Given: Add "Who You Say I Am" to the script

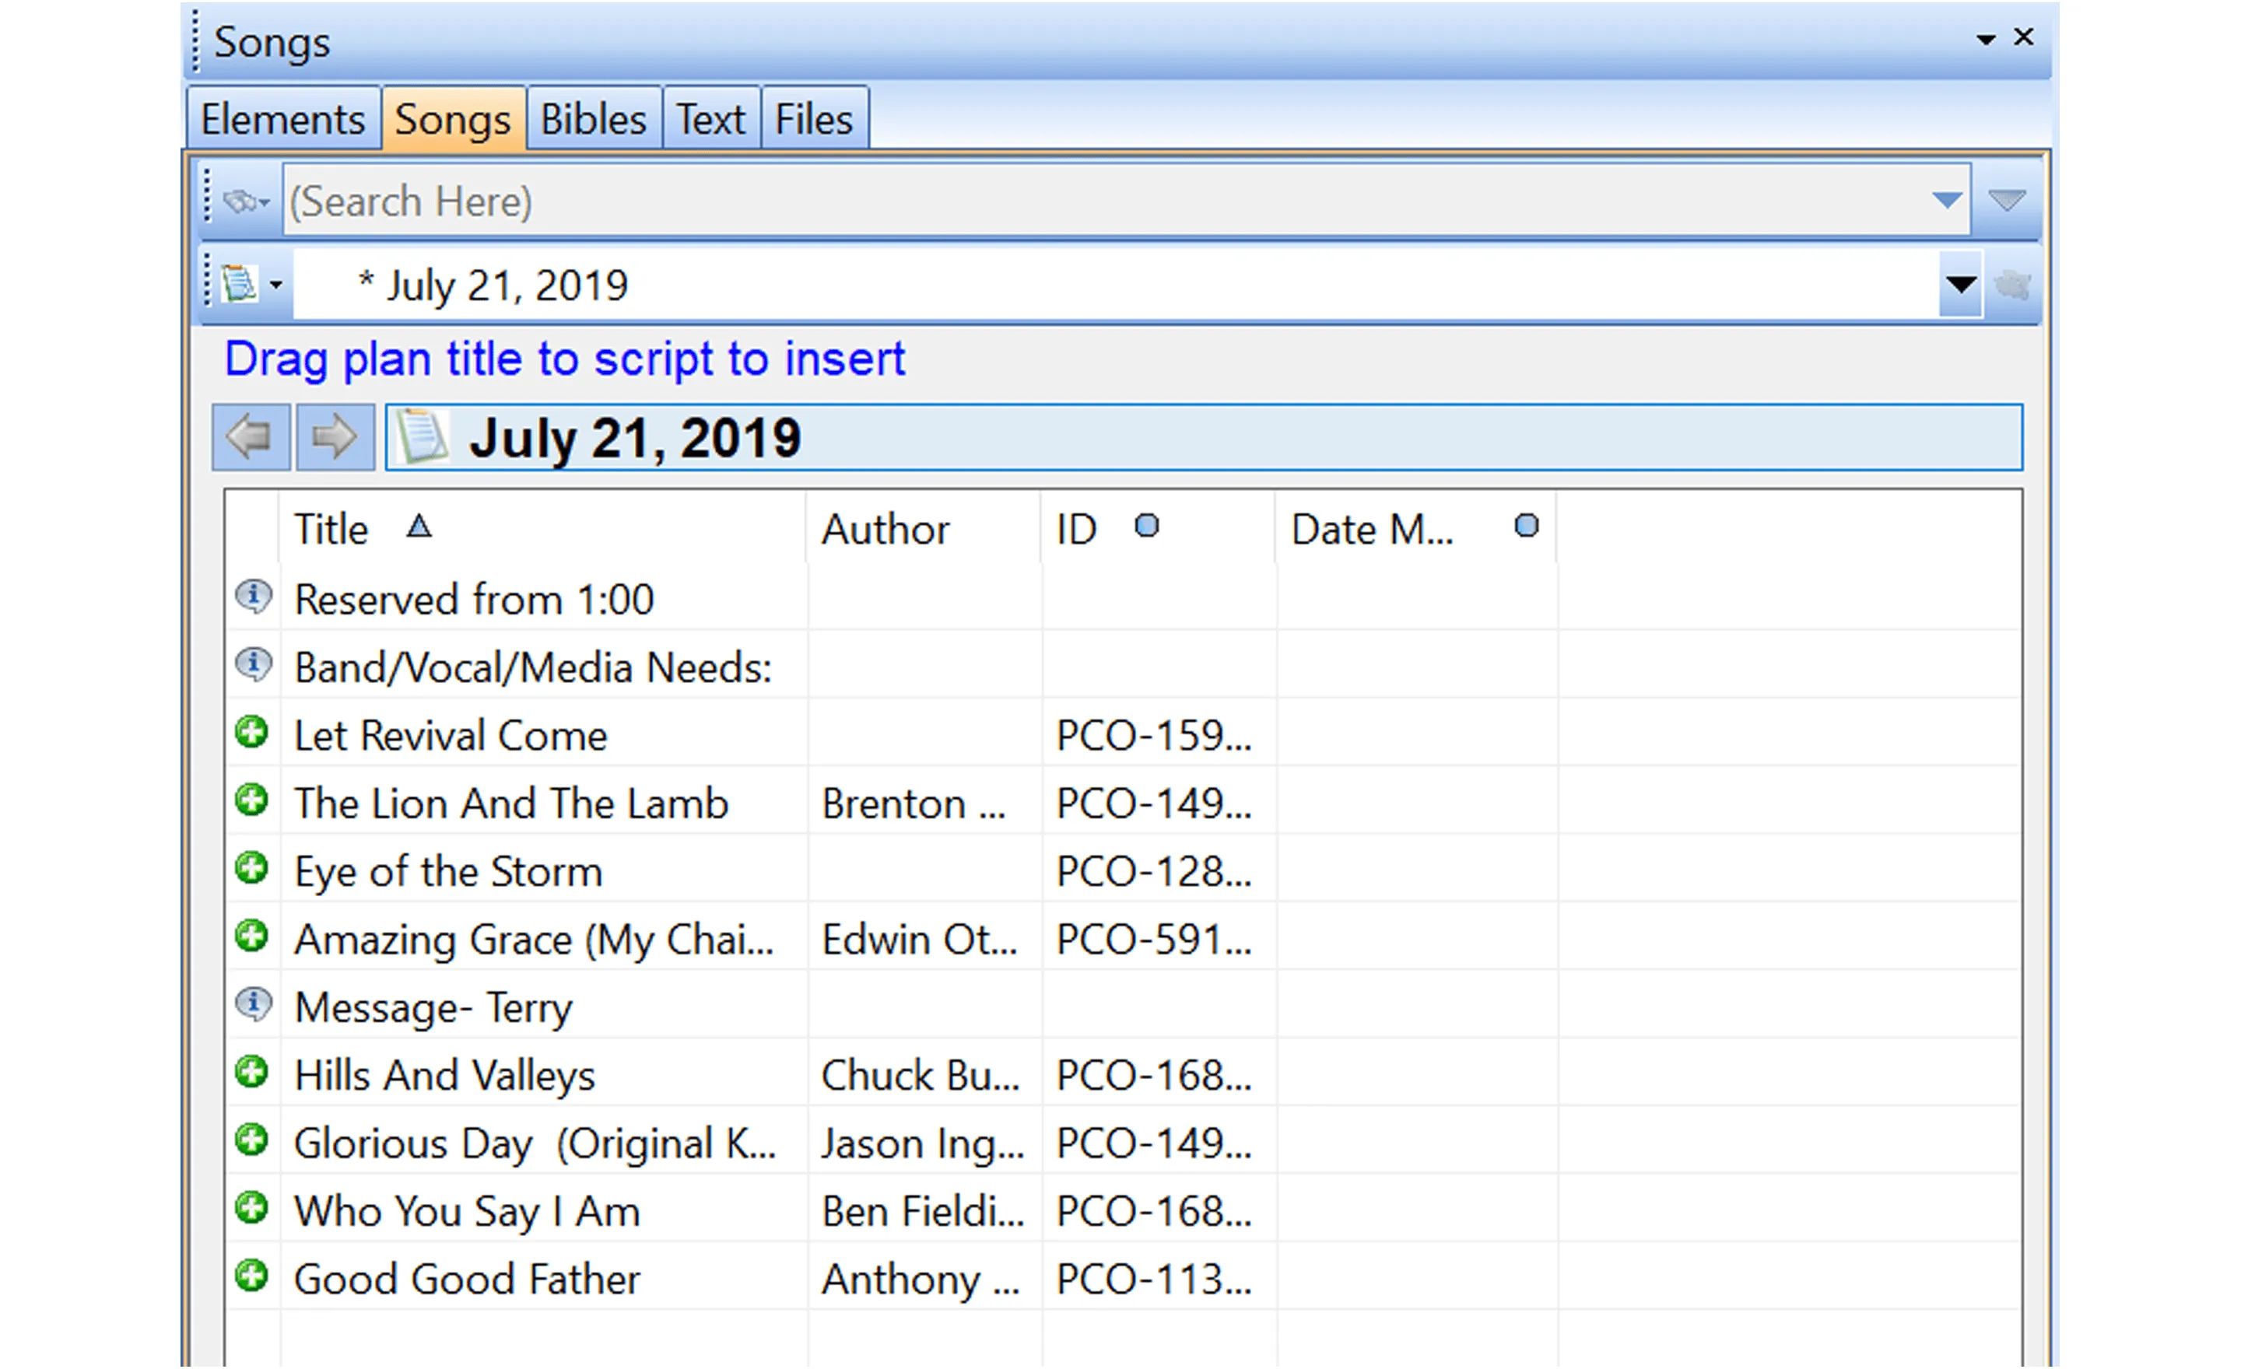Looking at the screenshot, I should point(252,1210).
